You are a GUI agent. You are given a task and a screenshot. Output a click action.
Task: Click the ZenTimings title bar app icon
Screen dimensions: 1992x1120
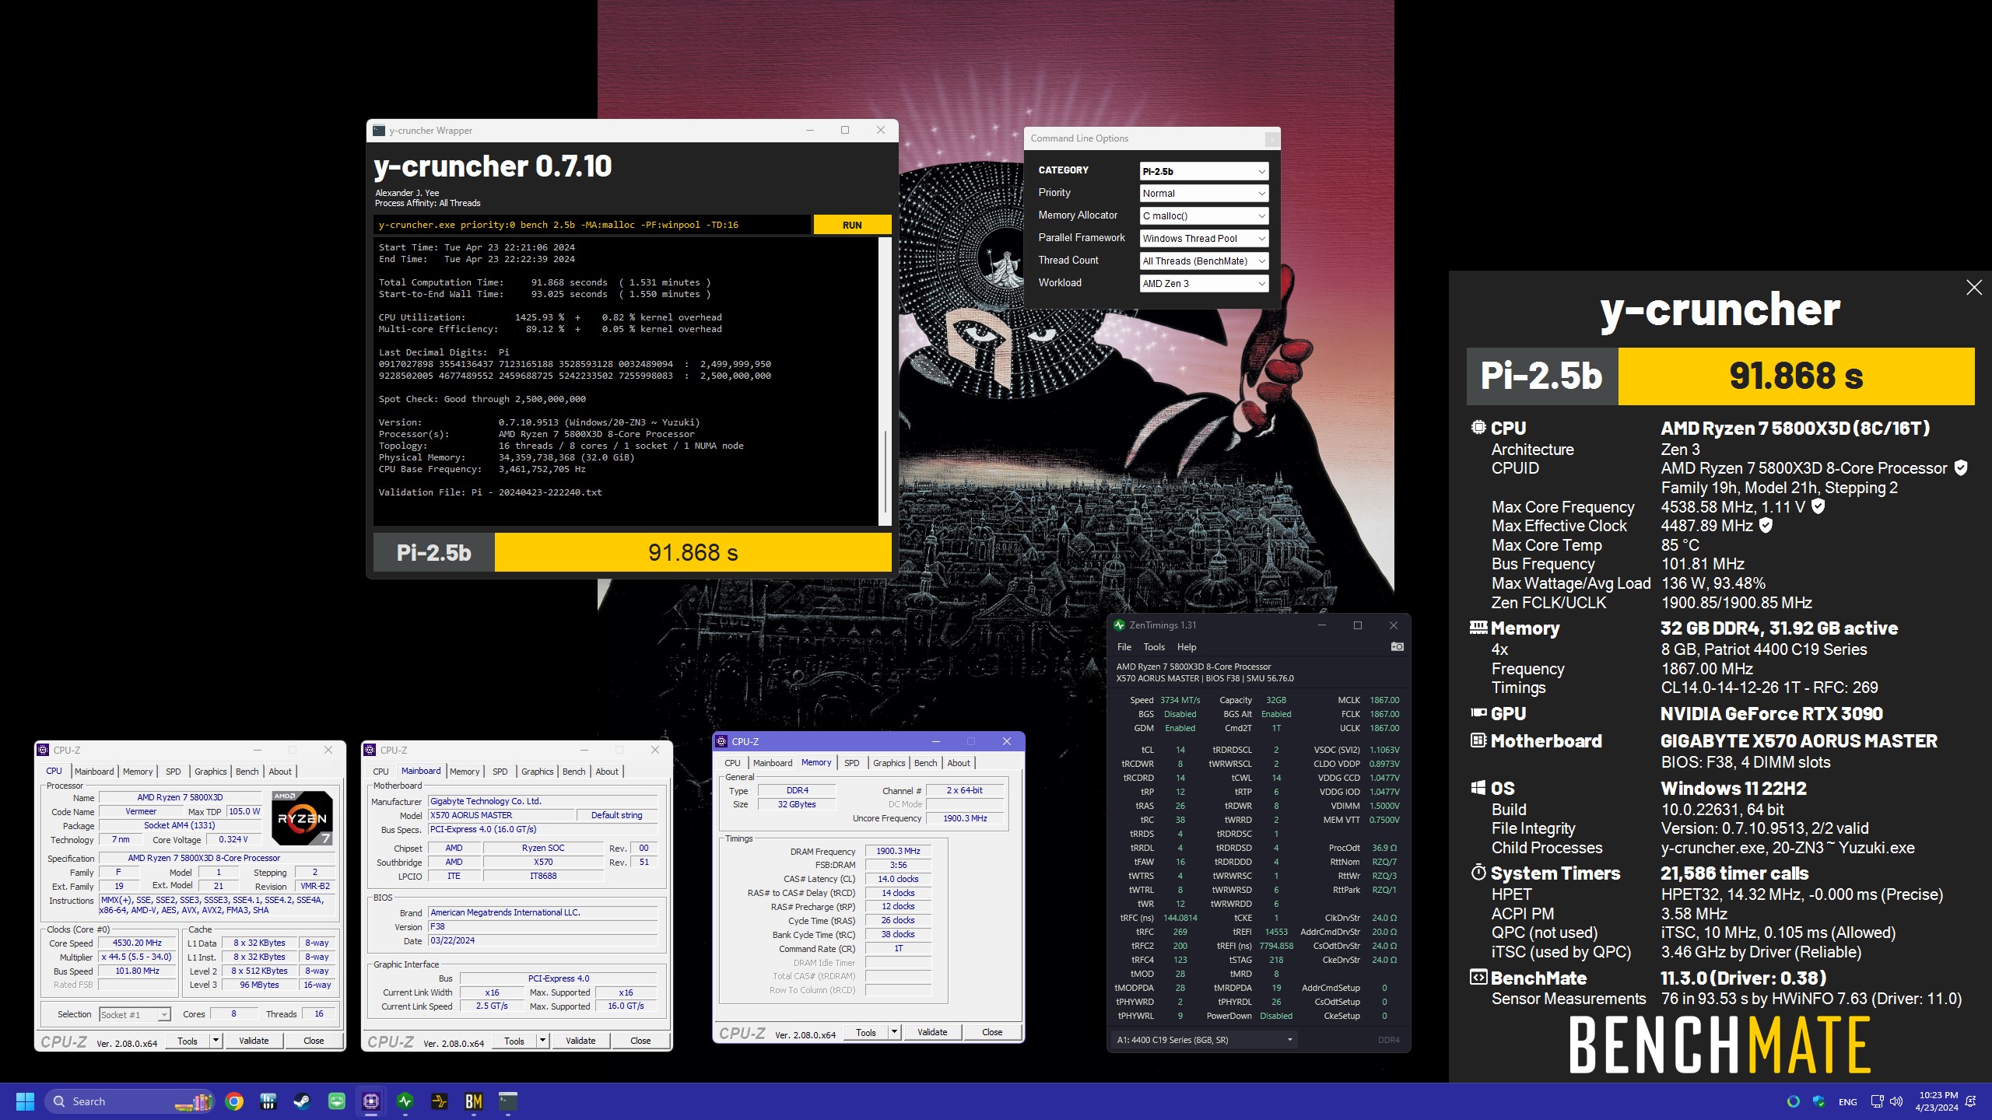(1120, 625)
